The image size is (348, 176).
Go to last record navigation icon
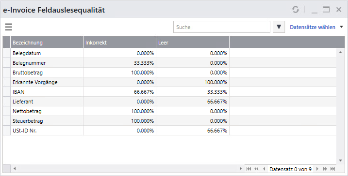pos(332,169)
